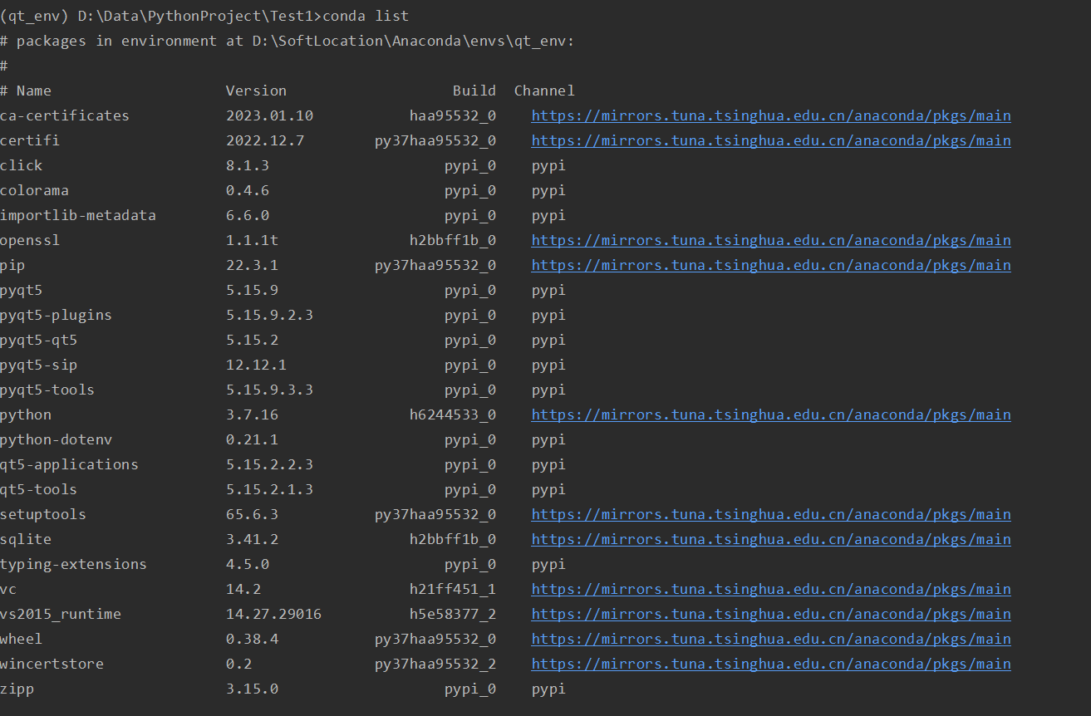Click the 'sqlite' package name
The height and width of the screenshot is (716, 1091).
click(x=26, y=539)
